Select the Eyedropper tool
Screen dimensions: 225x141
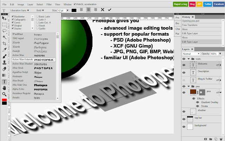pyautogui.click(x=4, y=50)
